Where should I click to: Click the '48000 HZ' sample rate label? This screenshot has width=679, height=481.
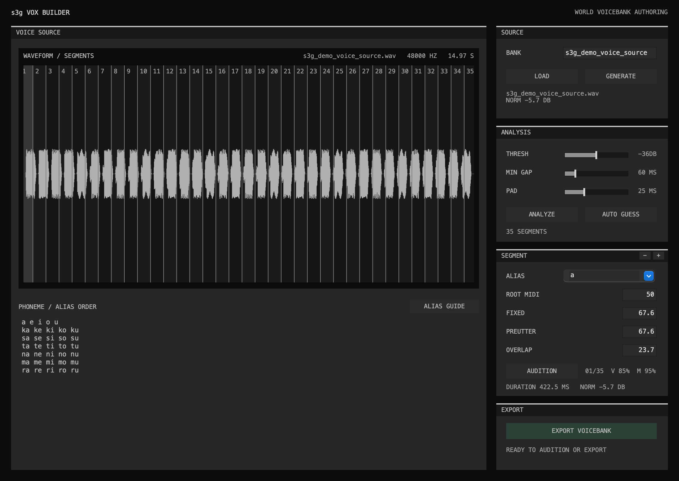[422, 56]
